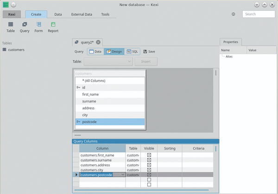The image size is (278, 194).
Task: Click the Query create icon
Action: (x=25, y=24)
